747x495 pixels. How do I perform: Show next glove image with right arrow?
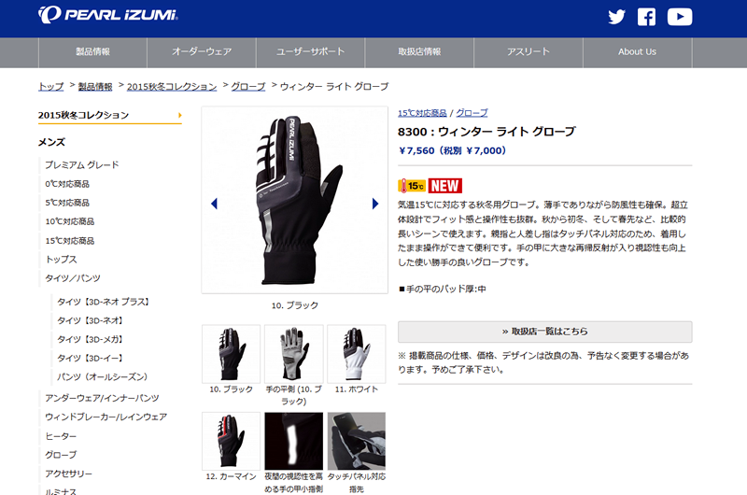tap(375, 204)
